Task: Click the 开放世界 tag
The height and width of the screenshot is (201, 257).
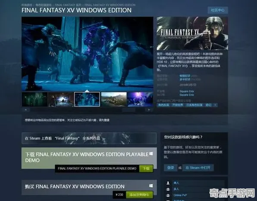Action: coord(178,105)
